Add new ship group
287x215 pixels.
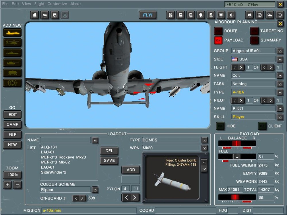12,53
